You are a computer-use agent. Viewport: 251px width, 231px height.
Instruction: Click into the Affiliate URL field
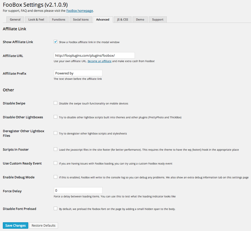coord(94,55)
